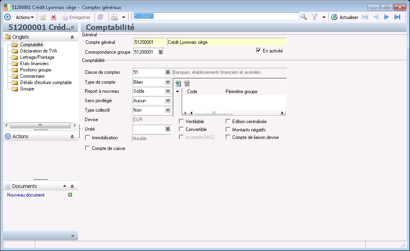Toggle the Immobilisation checkbox
Screen dimensions: 410x251
pos(87,137)
